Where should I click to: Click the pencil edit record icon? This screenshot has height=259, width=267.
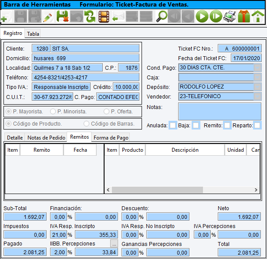48,17
